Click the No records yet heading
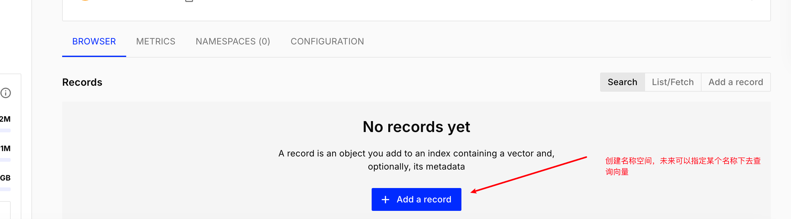The width and height of the screenshot is (791, 219). pos(417,127)
